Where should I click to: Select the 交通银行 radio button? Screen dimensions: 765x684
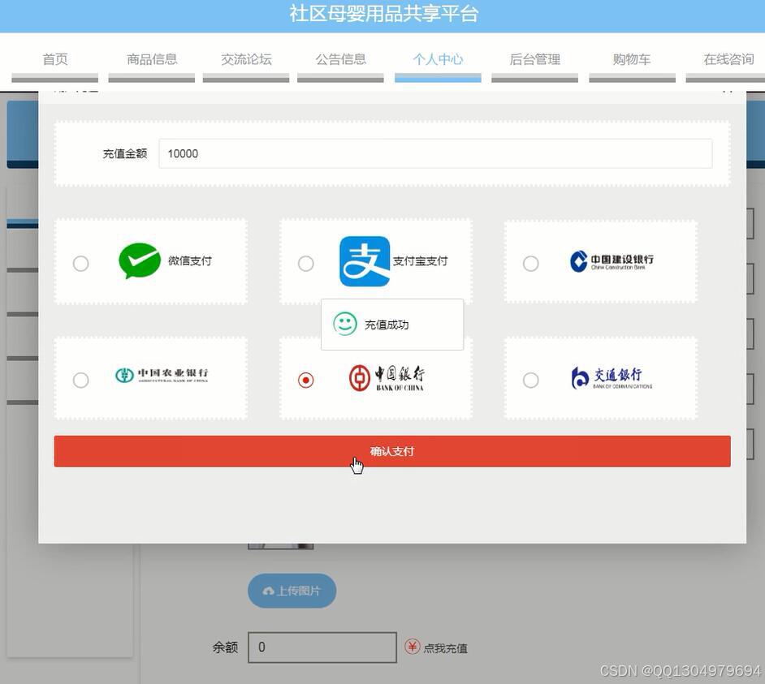531,380
